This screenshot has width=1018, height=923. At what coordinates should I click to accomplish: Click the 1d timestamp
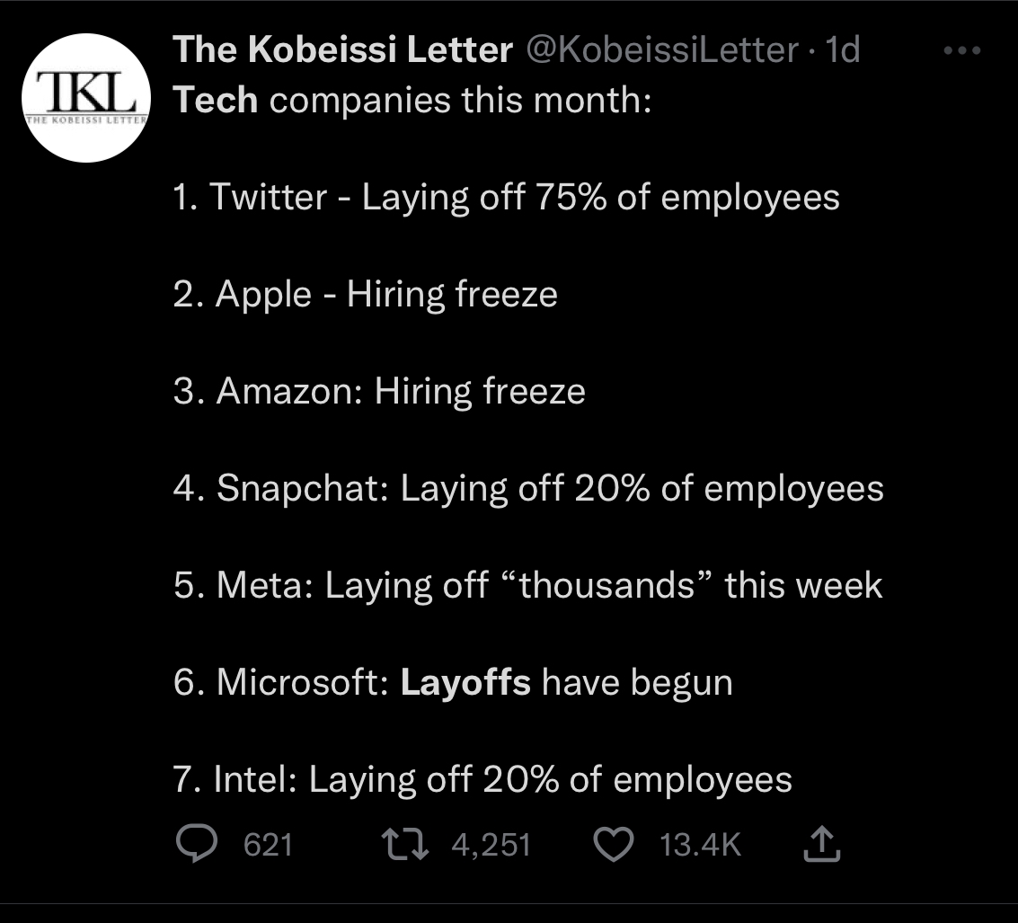coord(842,49)
